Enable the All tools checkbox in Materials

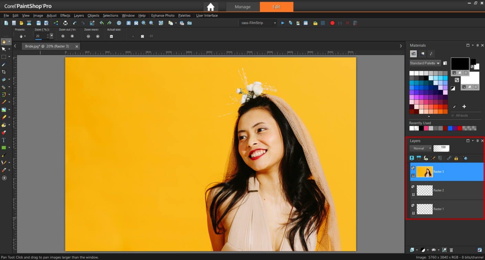453,115
